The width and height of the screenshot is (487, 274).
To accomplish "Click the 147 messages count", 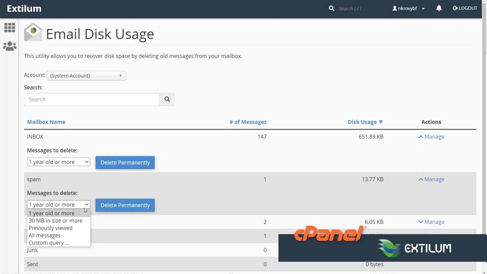I will [262, 137].
